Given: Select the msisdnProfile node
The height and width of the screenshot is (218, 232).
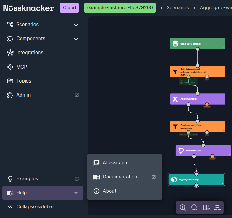Looking at the screenshot, I should tap(203, 151).
